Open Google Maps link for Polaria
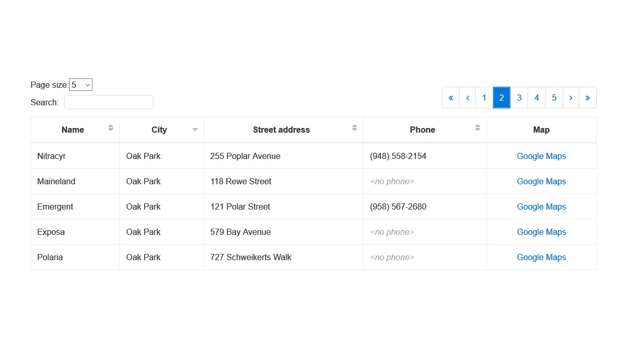Screen dimensions: 620x351 [x=541, y=257]
